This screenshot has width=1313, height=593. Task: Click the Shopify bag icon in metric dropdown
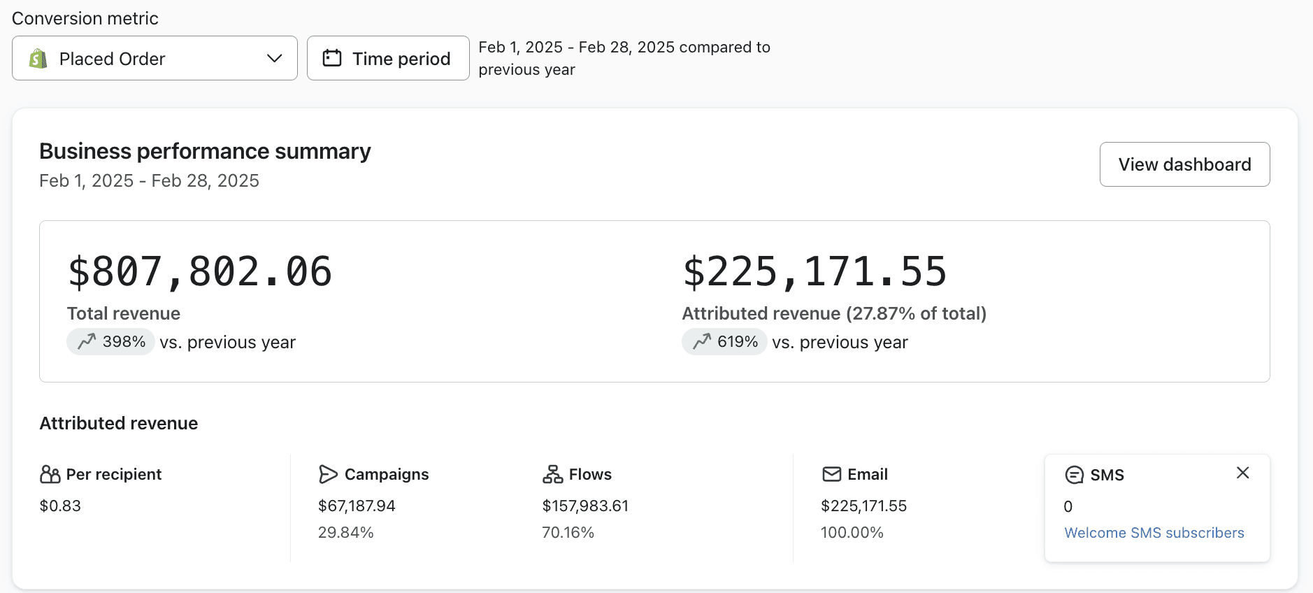(x=38, y=59)
